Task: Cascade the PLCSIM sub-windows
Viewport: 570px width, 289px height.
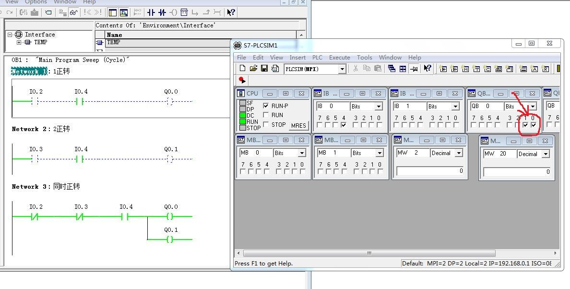Action: pyautogui.click(x=392, y=68)
